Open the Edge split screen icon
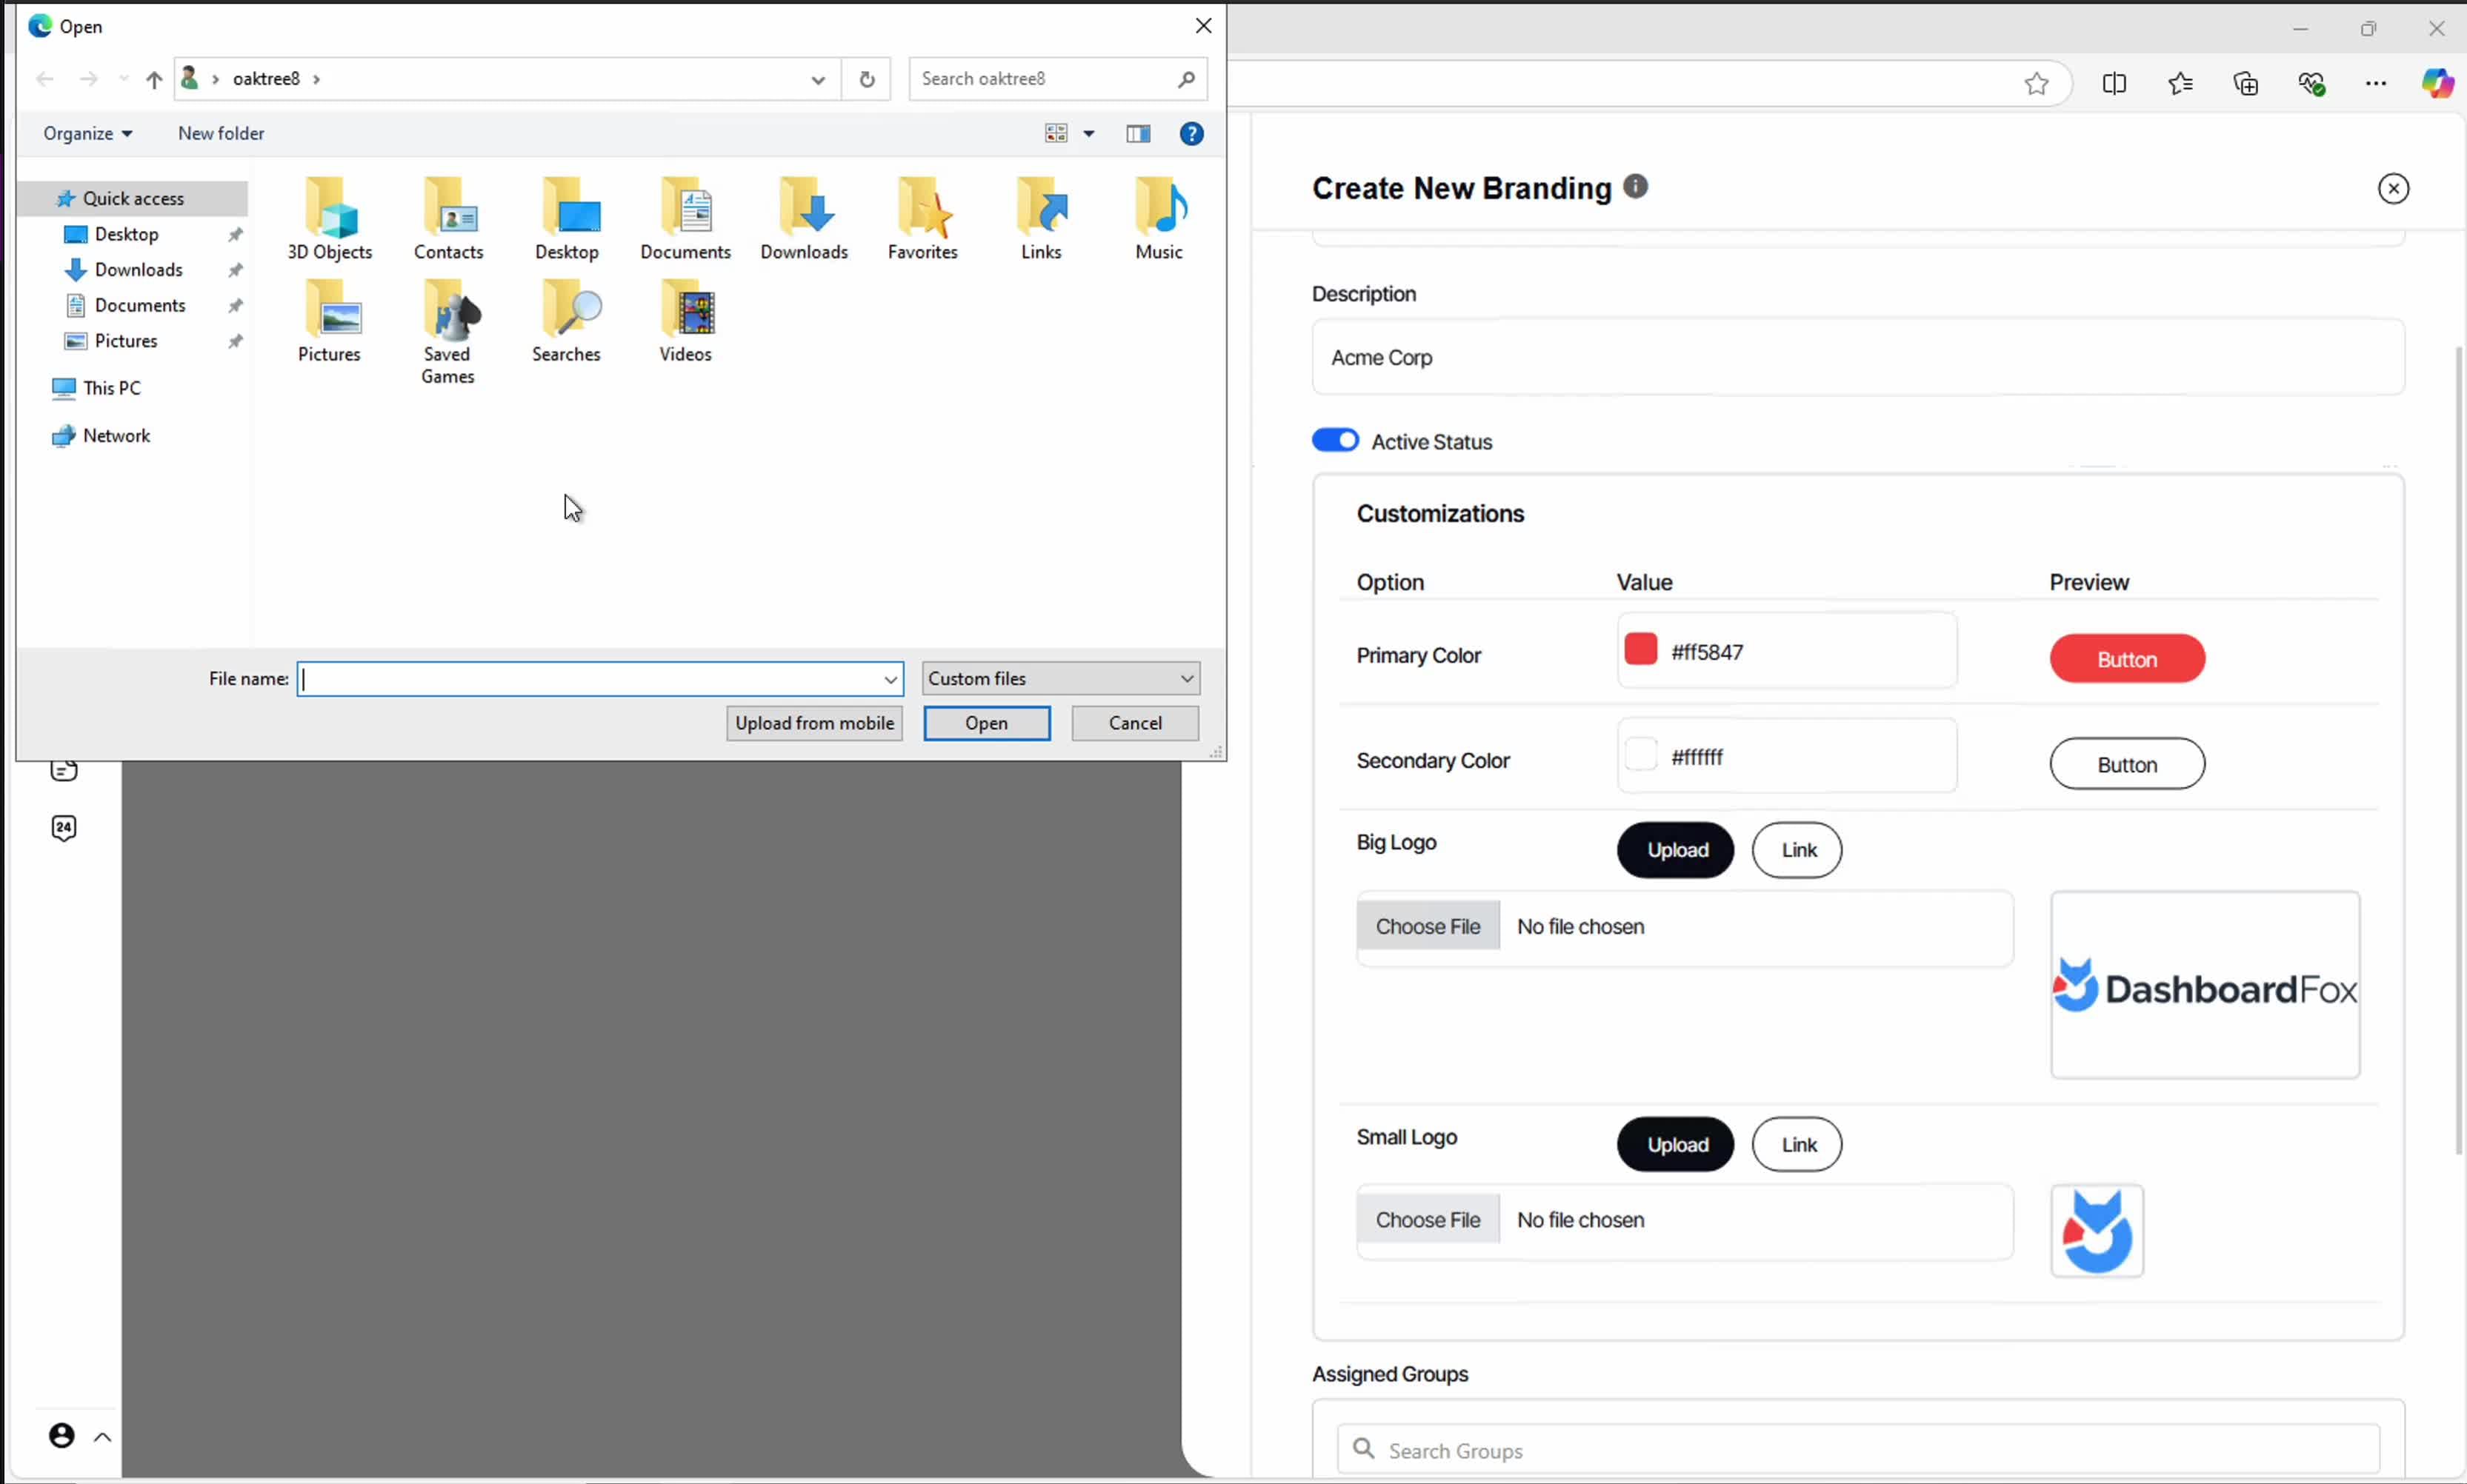Screen dimensions: 2467x1484 click(x=2114, y=84)
